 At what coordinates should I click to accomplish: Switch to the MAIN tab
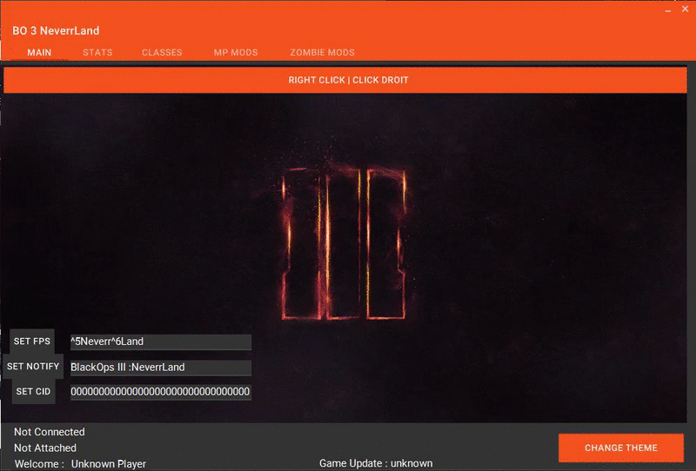pos(39,52)
